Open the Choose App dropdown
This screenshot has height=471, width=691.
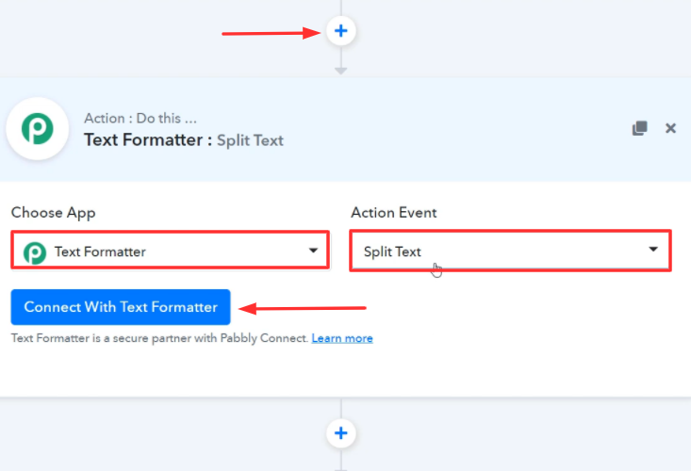(x=170, y=250)
